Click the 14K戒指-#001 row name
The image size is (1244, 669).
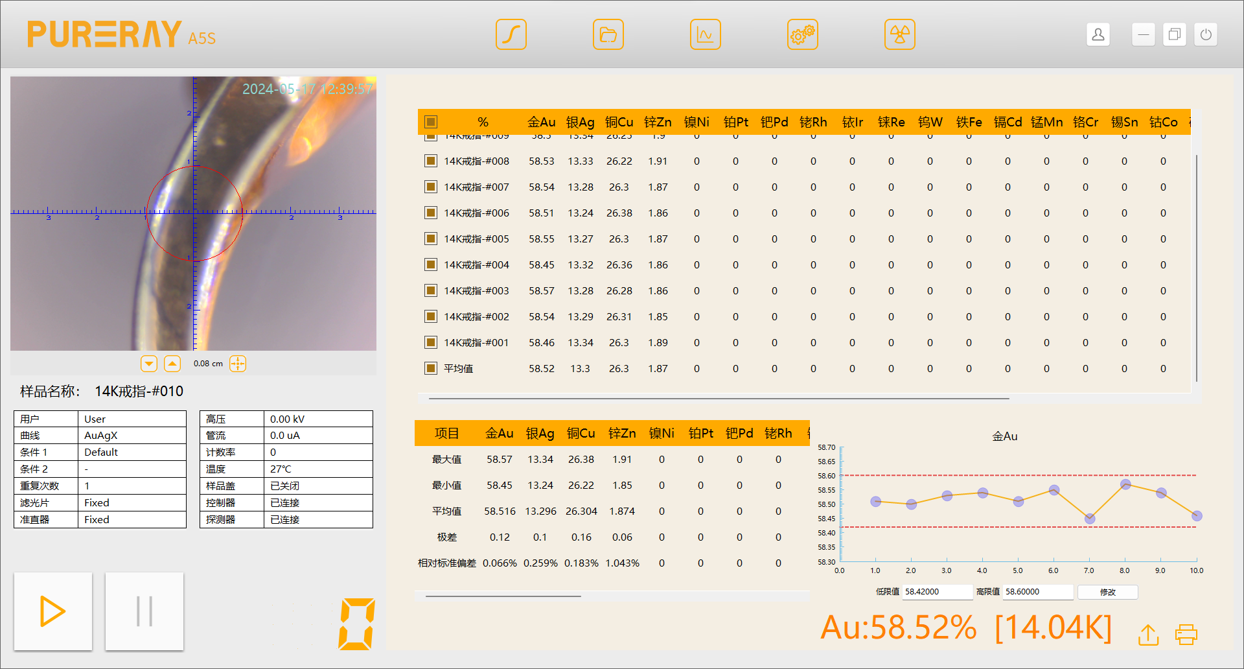(477, 342)
